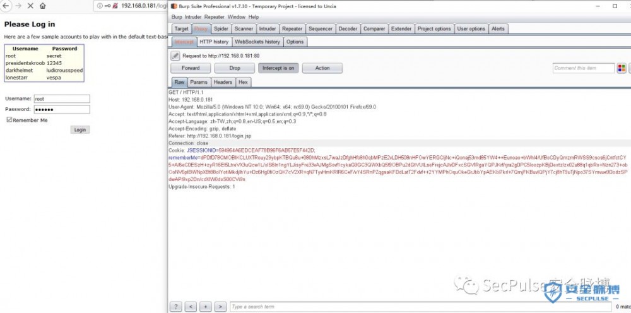631x313 pixels.
Task: Click the 'Comment this item' field
Action: (584, 68)
